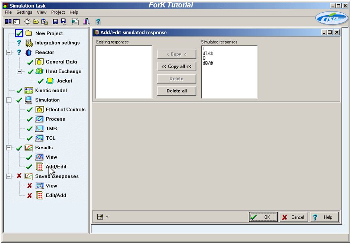Open the File menu
351x244 pixels.
(x=8, y=12)
